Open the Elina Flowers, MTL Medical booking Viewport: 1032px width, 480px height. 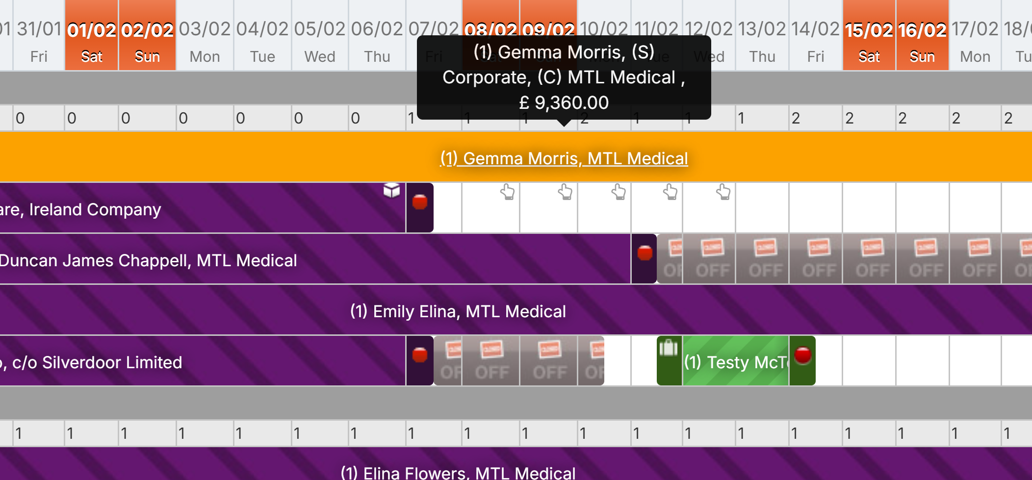coord(458,473)
